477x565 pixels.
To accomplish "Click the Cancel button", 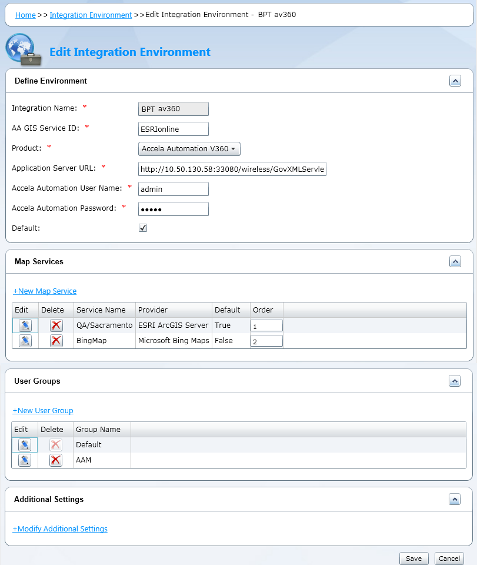I will point(449,558).
